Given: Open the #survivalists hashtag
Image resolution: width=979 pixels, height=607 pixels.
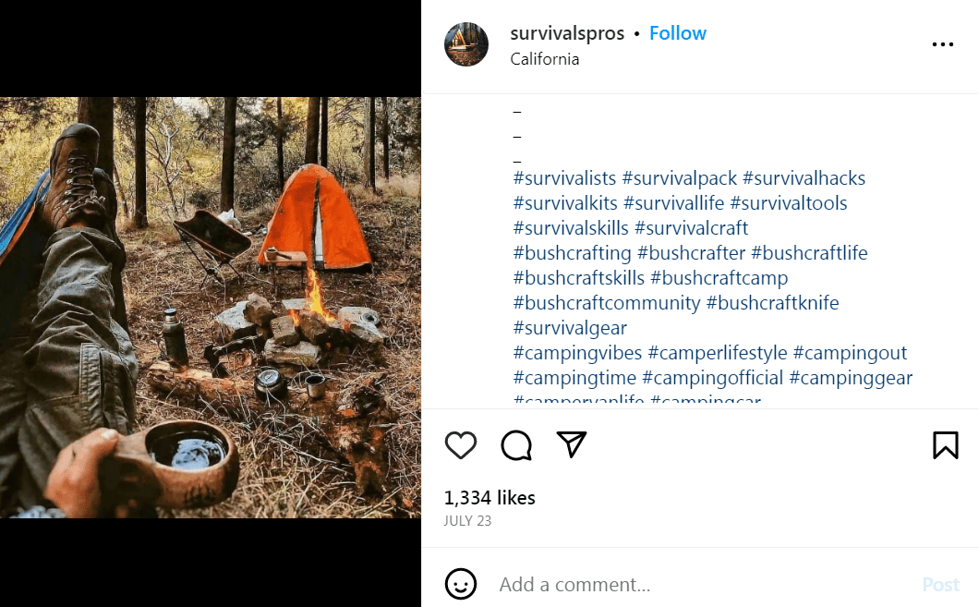Looking at the screenshot, I should 563,177.
